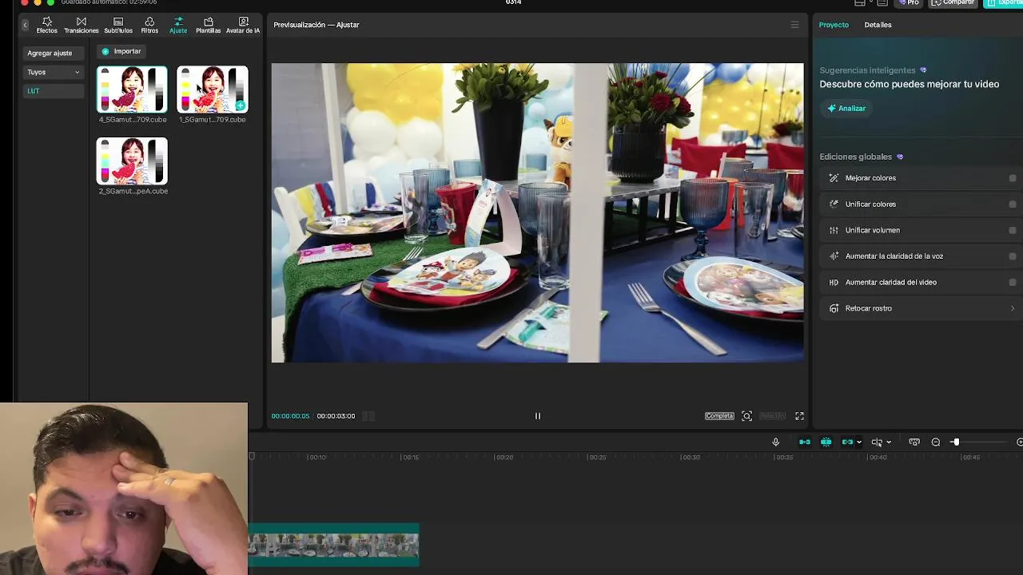Switch to the Proyecto tab
This screenshot has width=1023, height=575.
(x=834, y=25)
